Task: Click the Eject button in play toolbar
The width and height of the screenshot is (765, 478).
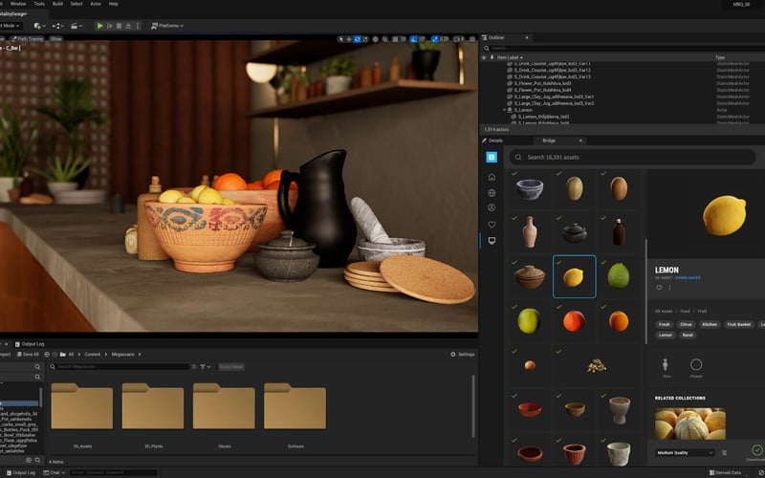Action: point(128,26)
